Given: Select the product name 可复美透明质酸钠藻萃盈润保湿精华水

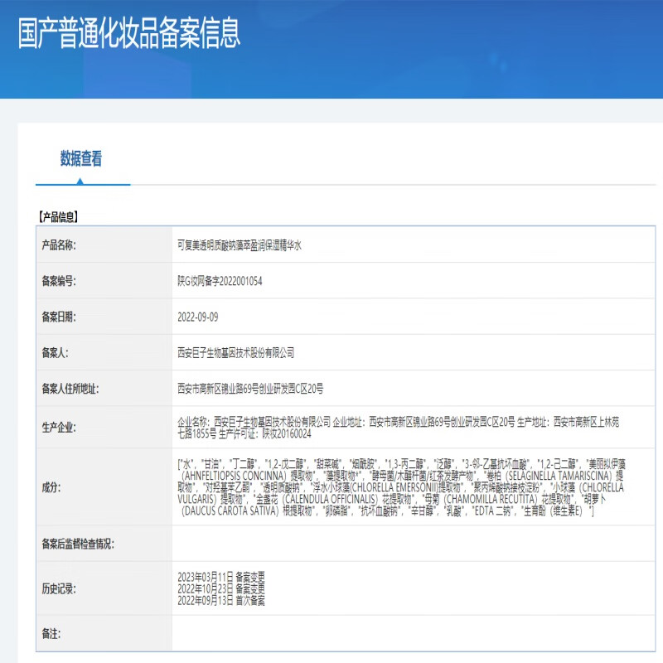Looking at the screenshot, I should (x=240, y=245).
